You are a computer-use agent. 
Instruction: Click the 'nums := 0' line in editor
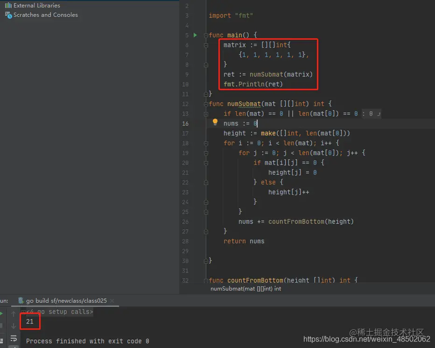point(240,123)
